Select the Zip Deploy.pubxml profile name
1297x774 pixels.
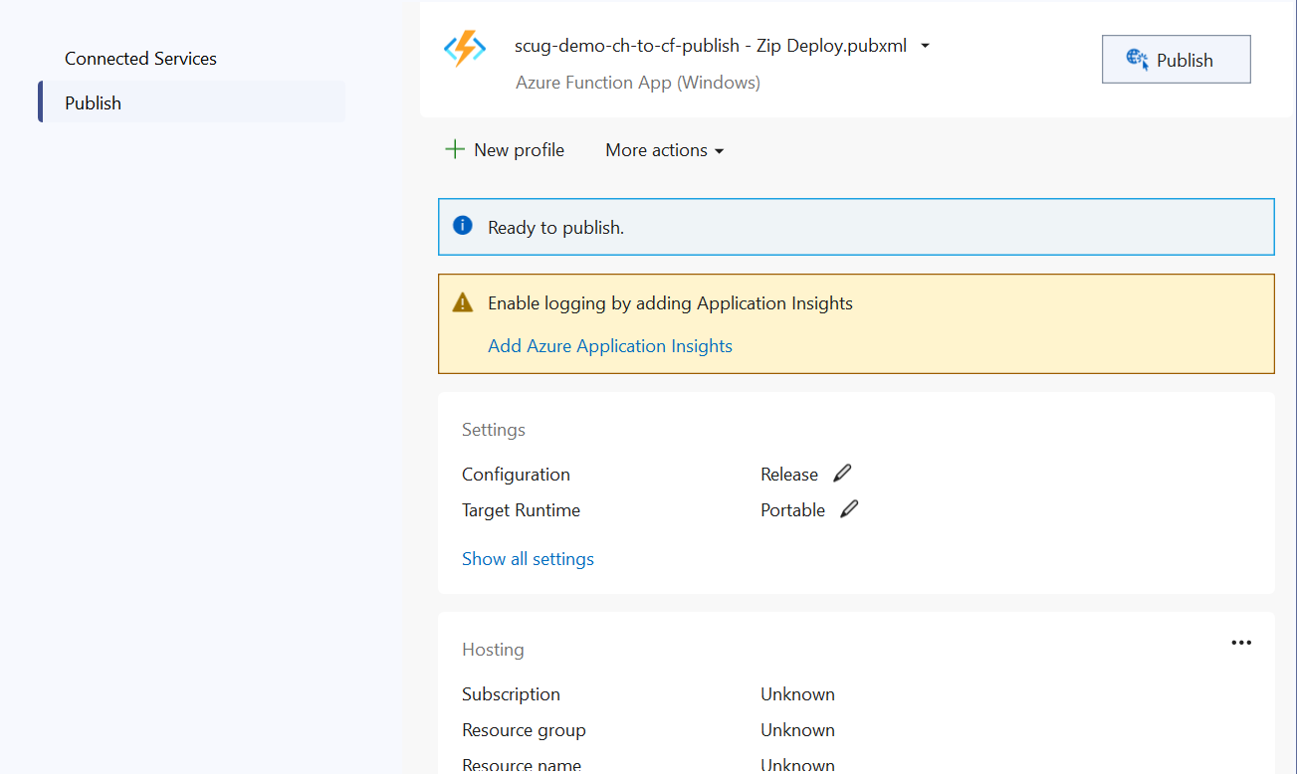710,46
